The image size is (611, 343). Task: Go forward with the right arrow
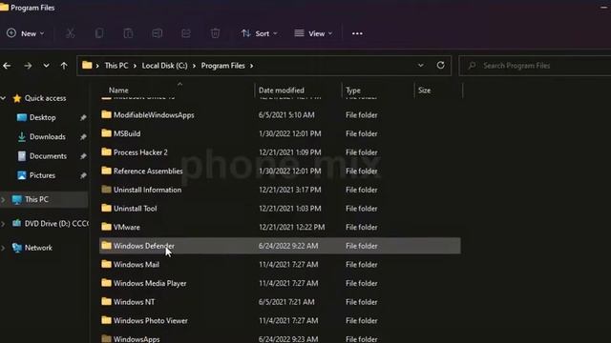pyautogui.click(x=28, y=66)
